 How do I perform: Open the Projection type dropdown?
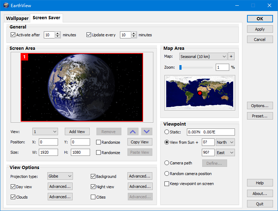(x=60, y=176)
